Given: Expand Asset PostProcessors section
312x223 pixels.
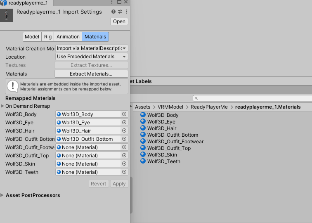Looking at the screenshot, I should 2,195.
